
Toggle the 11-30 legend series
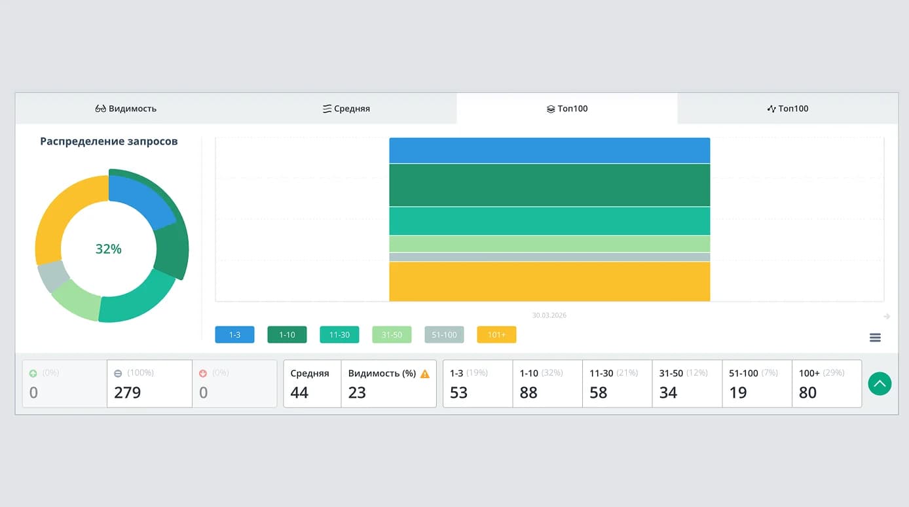click(x=339, y=335)
